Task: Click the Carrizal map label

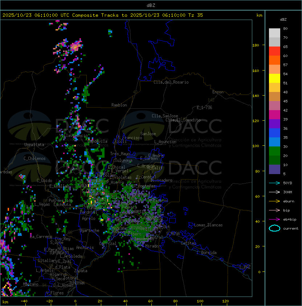Action: pos(108,243)
